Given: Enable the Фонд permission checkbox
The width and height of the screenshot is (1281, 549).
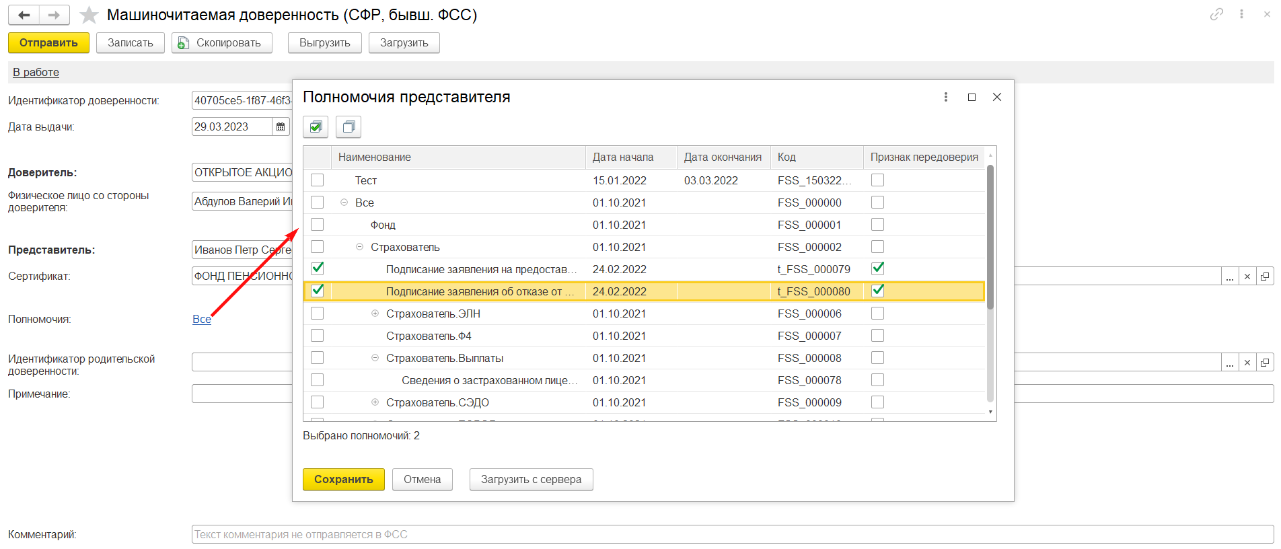Looking at the screenshot, I should [318, 225].
